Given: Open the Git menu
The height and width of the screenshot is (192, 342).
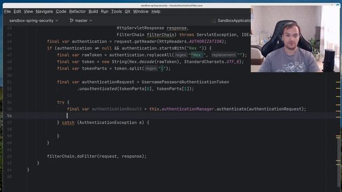Looking at the screenshot, I should [x=127, y=12].
